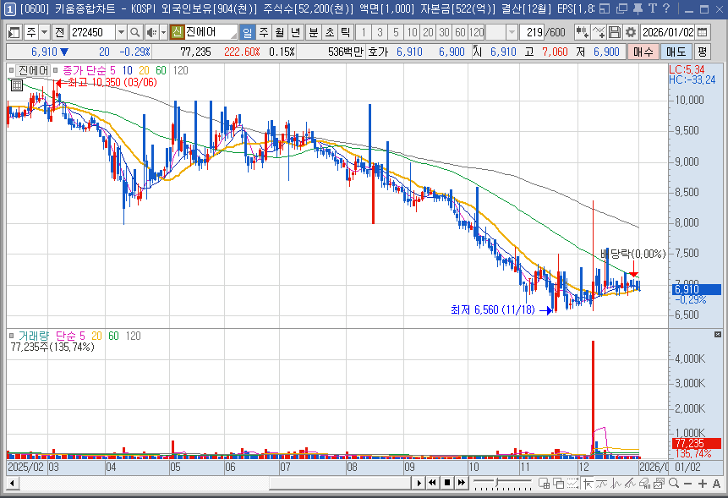Viewport: 728px width, 498px height.
Task: Click the sidebar panel toggle icon
Action: tap(14, 32)
